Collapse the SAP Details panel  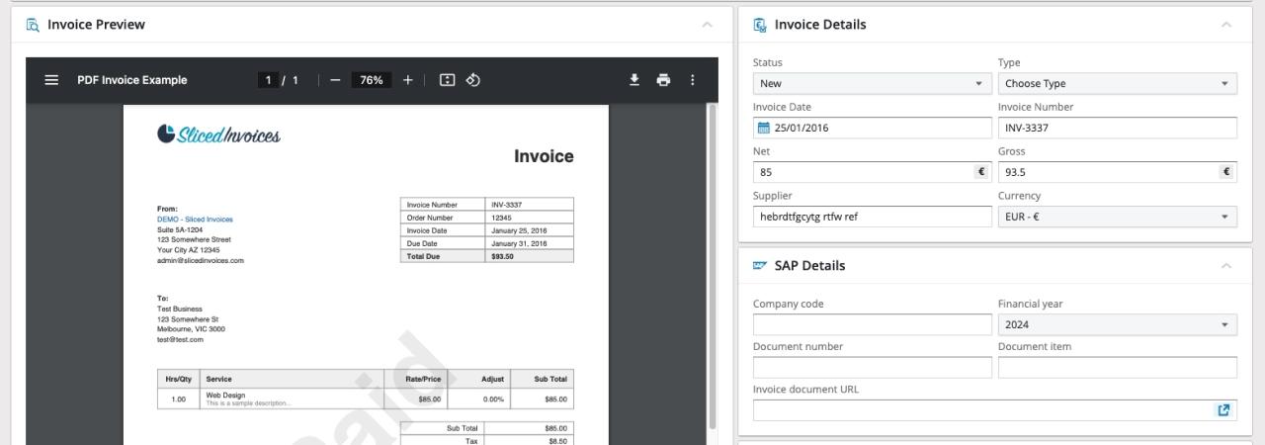[1226, 266]
